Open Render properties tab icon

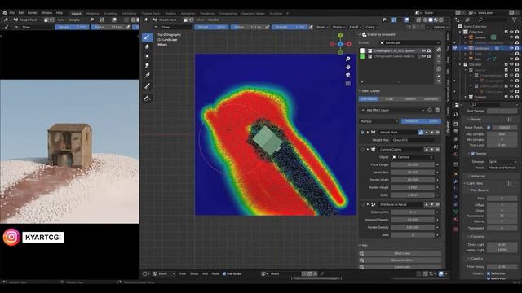pos(456,124)
